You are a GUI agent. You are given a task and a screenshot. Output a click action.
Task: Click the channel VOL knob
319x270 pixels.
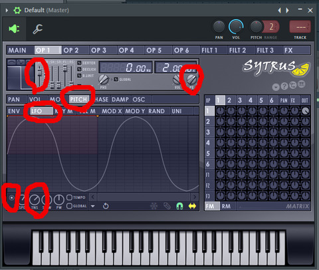click(x=236, y=27)
